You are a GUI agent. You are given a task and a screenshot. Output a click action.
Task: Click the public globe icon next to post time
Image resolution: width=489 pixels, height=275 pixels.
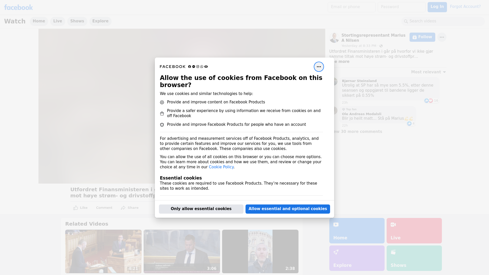pyautogui.click(x=381, y=46)
